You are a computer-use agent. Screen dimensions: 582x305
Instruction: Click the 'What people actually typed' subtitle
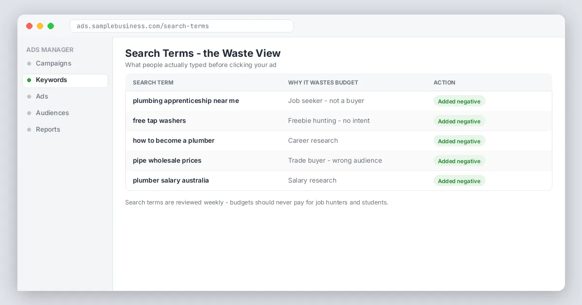pos(201,65)
